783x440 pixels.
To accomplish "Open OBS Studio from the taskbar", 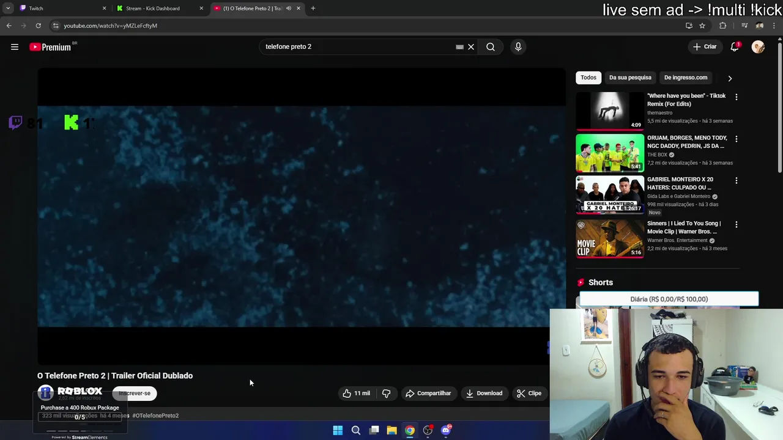I will pos(428,430).
